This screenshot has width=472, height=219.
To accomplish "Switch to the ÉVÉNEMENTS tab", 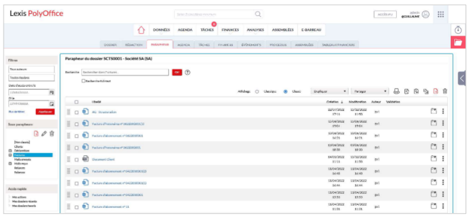I will pyautogui.click(x=251, y=45).
